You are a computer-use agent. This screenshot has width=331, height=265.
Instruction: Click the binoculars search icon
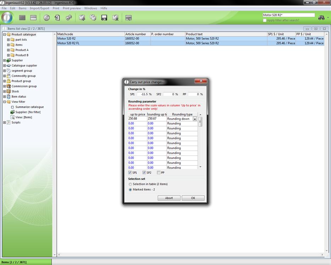tap(321, 17)
